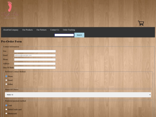Screen dimensions: 156x117
Task: Open the Shoes Of Choice dropdown
Action: click(78, 95)
